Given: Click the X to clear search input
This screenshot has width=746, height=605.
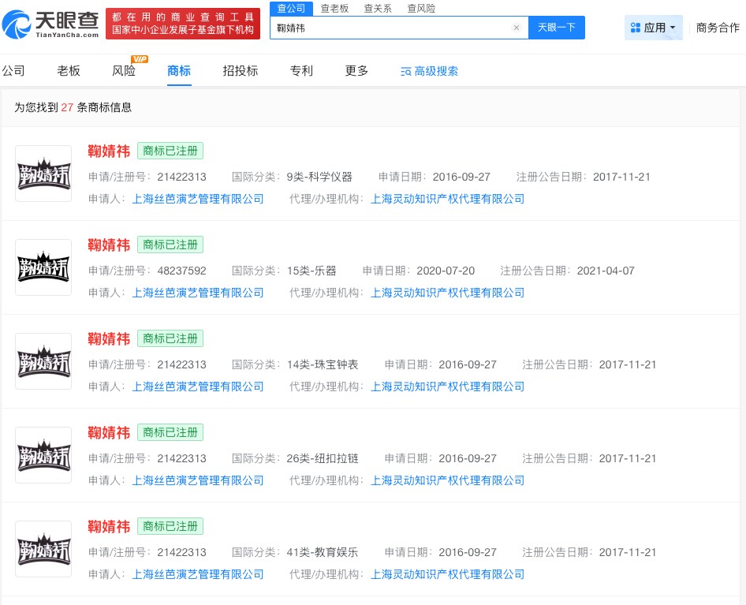Looking at the screenshot, I should [x=517, y=28].
